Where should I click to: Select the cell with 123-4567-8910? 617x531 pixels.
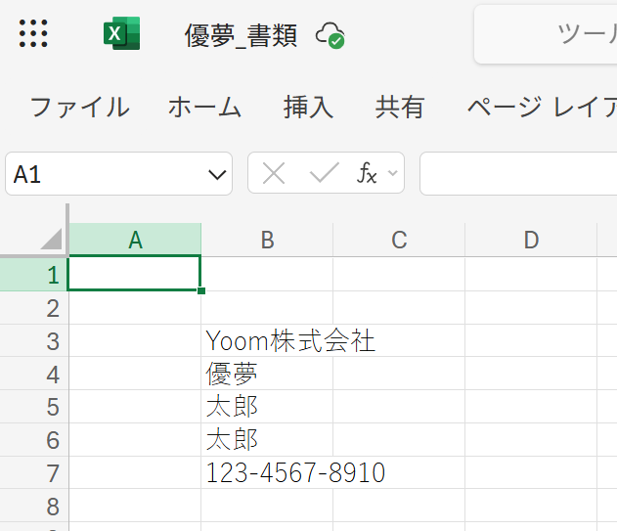pos(267,473)
